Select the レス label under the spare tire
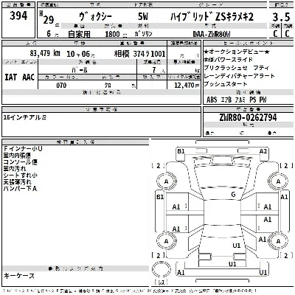This screenshot has width=295, height=295. tap(162, 282)
